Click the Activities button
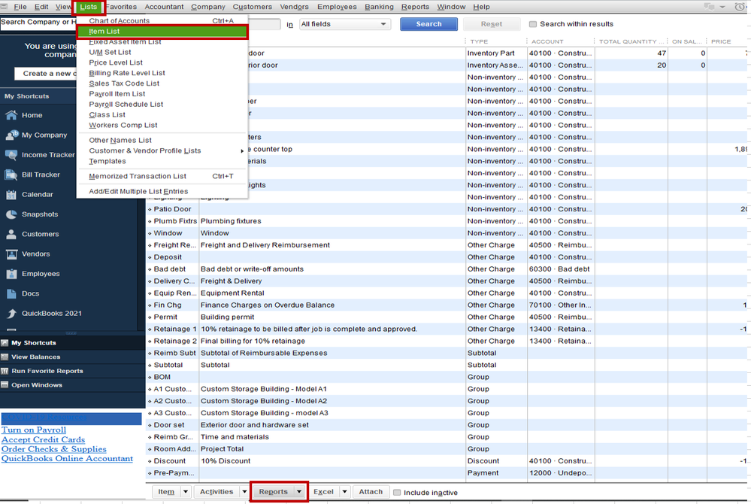The width and height of the screenshot is (751, 504). click(x=217, y=491)
